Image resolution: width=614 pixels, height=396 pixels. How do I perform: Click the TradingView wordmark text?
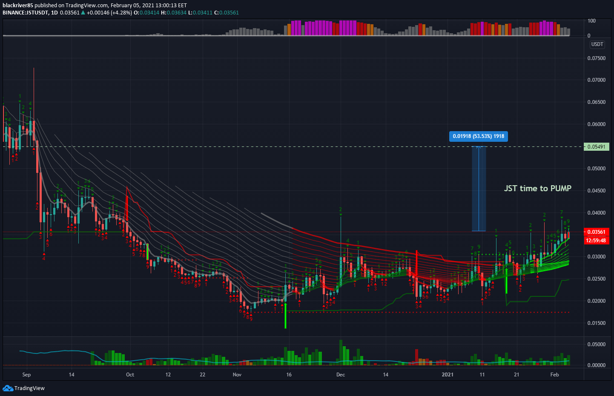pos(29,388)
